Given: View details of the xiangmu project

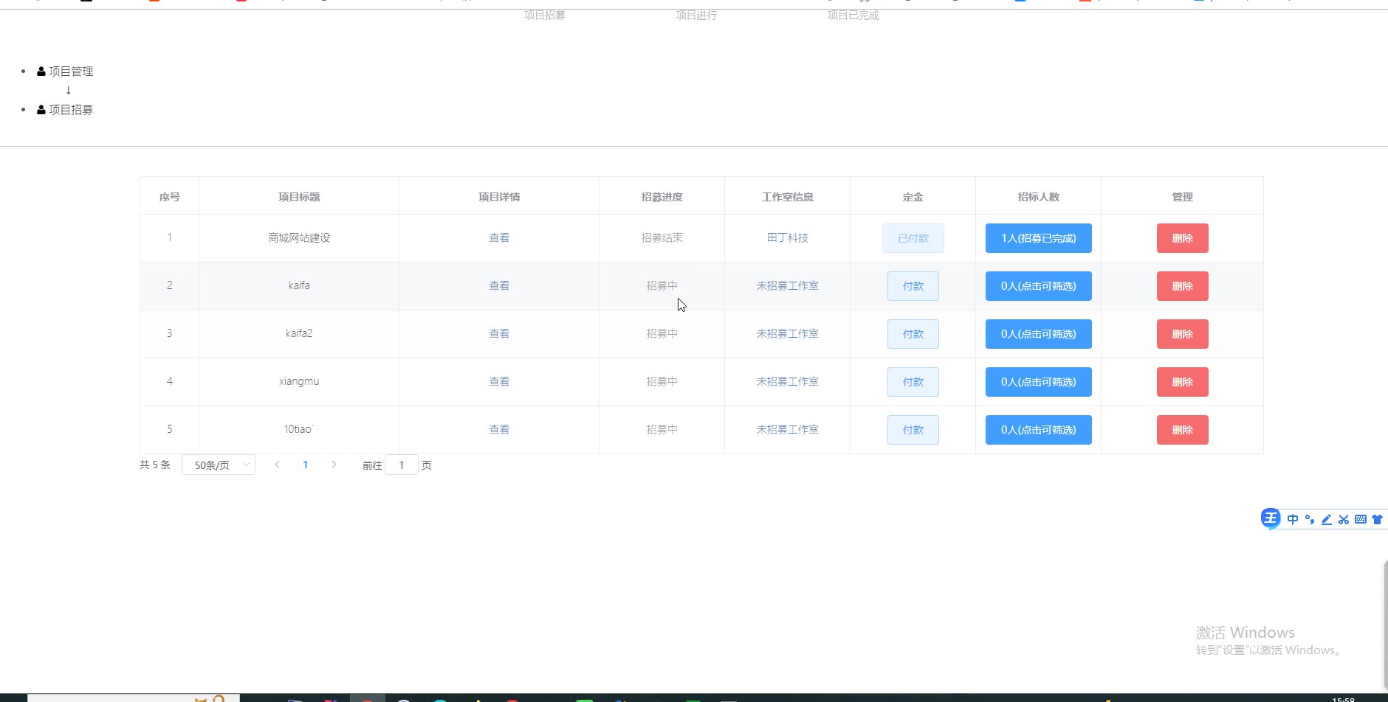Looking at the screenshot, I should pyautogui.click(x=499, y=382).
